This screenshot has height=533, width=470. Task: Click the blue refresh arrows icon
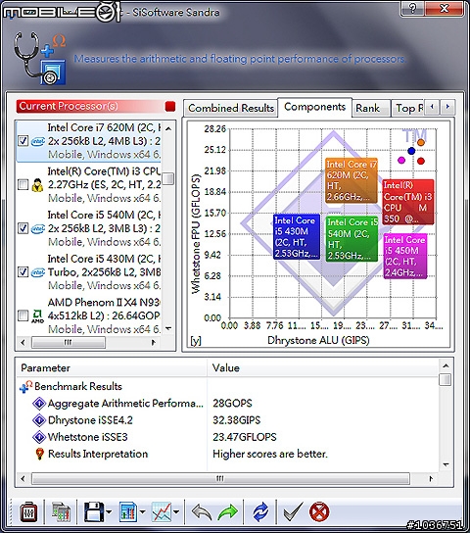coord(260,511)
